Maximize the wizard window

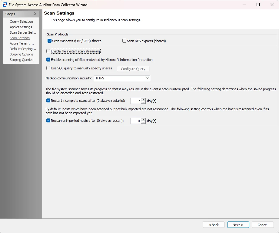(x=258, y=5)
